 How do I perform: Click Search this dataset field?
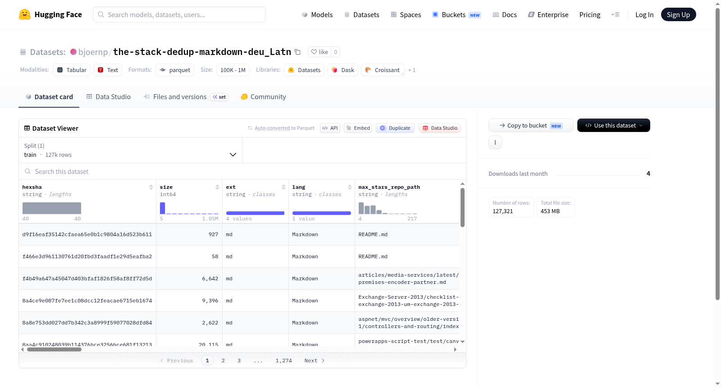click(242, 171)
